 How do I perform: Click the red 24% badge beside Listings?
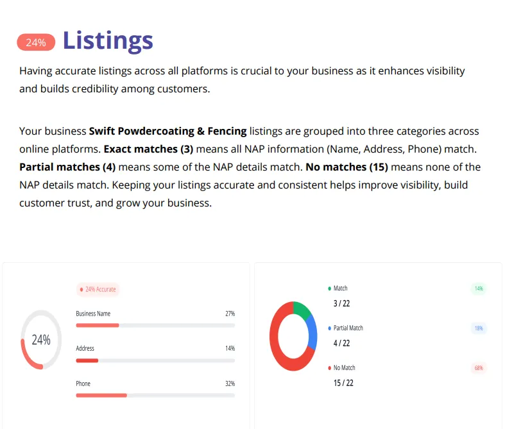tap(36, 42)
